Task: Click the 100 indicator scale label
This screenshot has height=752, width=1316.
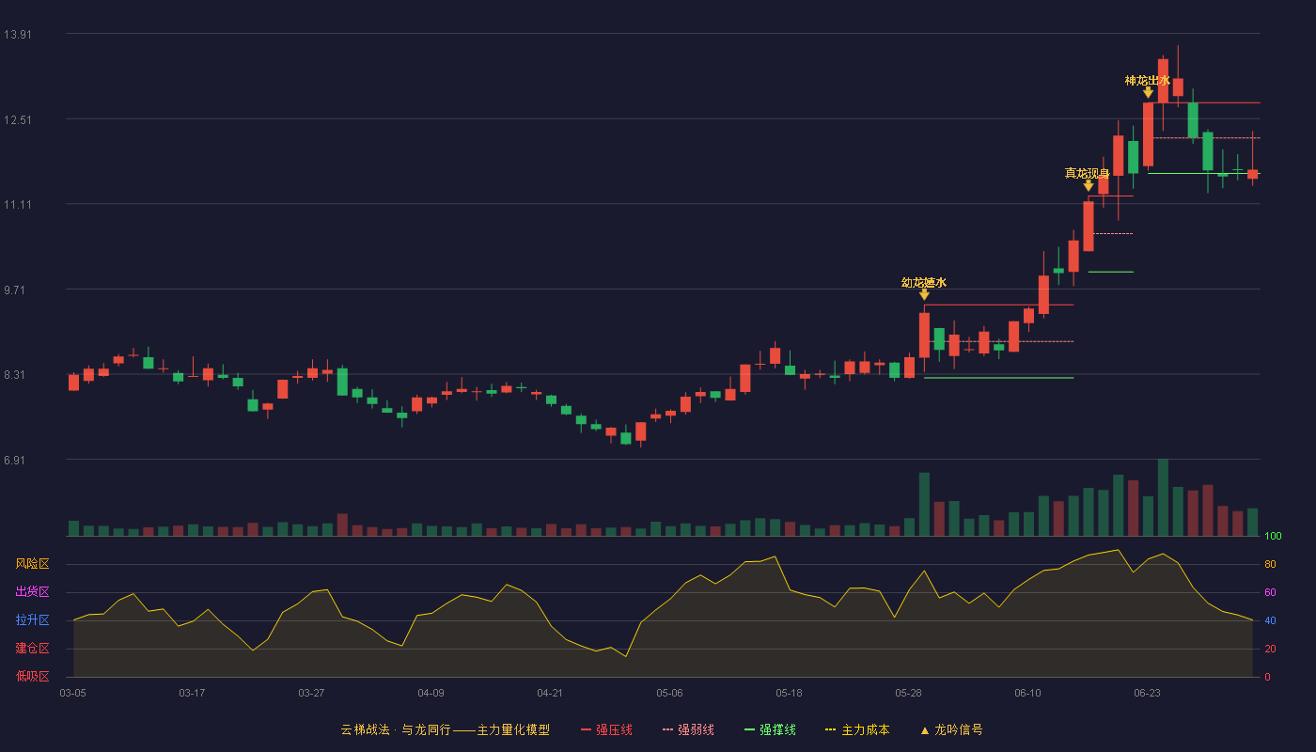Action: (x=1273, y=537)
